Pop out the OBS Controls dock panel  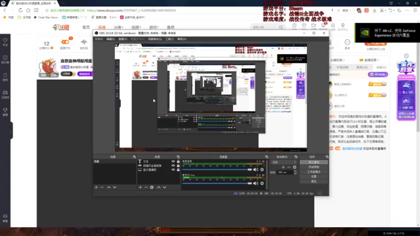click(327, 157)
